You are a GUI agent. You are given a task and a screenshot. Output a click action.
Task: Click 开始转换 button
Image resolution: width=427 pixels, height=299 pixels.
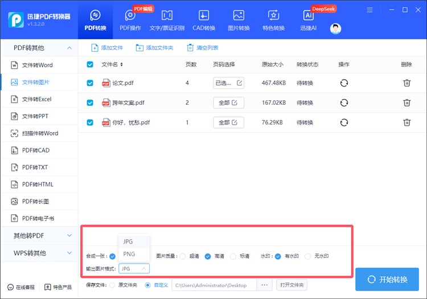tap(387, 280)
